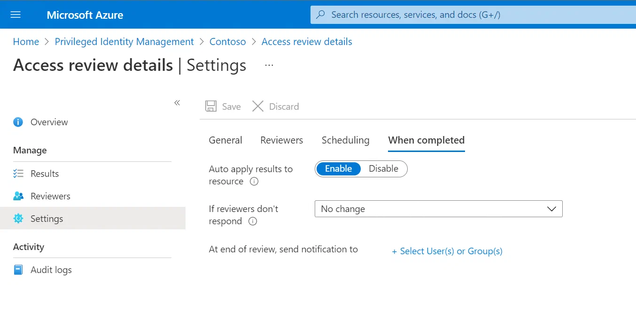Click the Reviewers people icon
The height and width of the screenshot is (326, 636).
coord(18,196)
